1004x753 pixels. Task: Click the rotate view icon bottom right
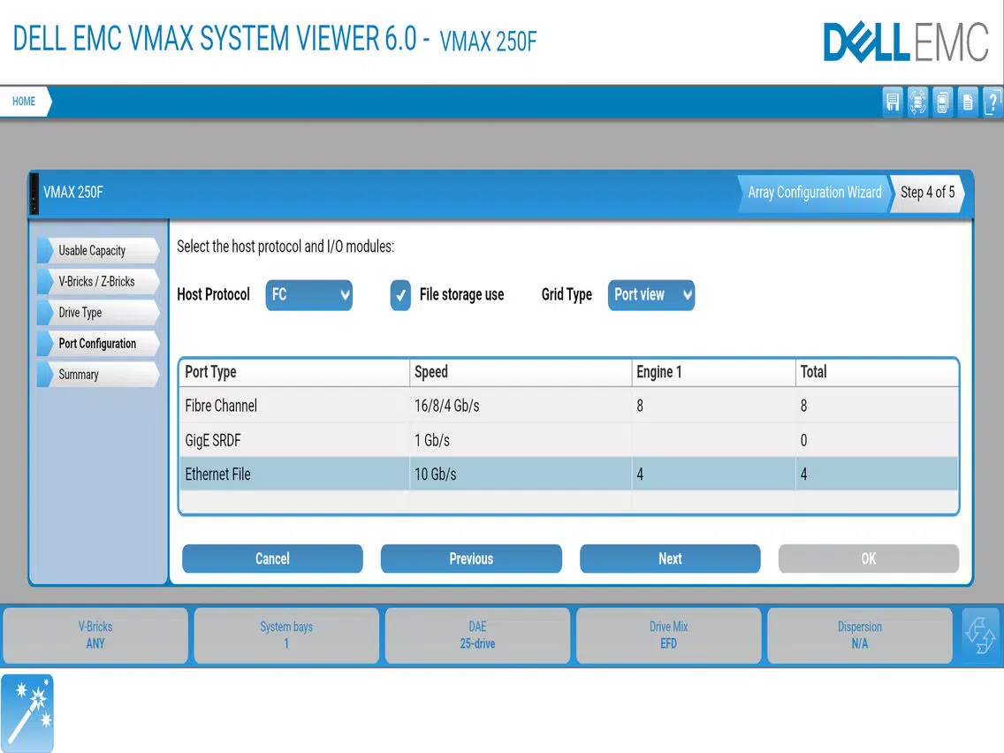(981, 635)
